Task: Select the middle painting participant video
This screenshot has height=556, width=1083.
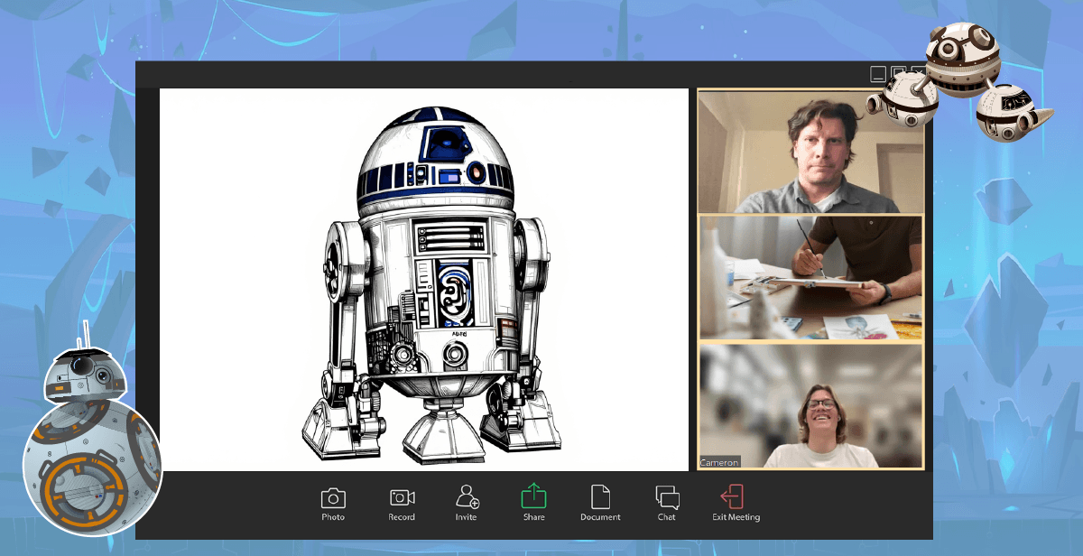Action: 810,278
